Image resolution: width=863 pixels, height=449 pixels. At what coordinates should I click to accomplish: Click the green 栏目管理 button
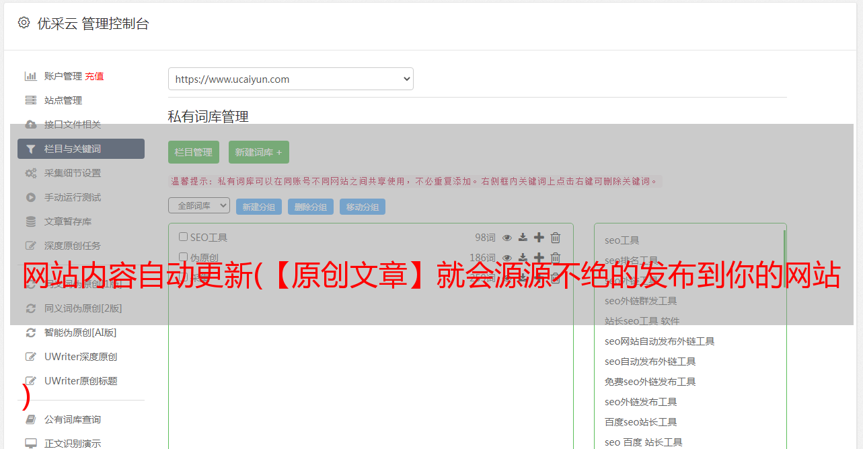[194, 152]
